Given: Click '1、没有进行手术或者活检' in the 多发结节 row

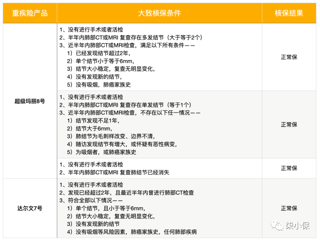Looking at the screenshot, I should (x=91, y=30).
